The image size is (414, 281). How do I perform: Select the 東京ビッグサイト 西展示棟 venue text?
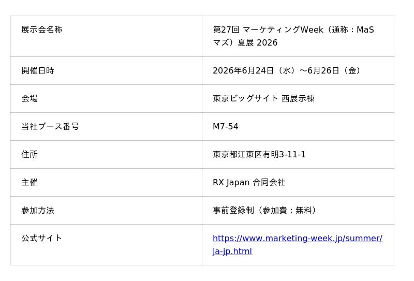tap(263, 98)
